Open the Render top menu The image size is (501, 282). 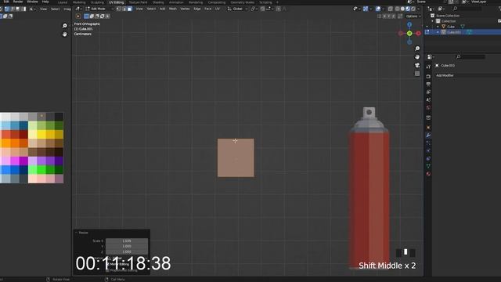point(18,2)
